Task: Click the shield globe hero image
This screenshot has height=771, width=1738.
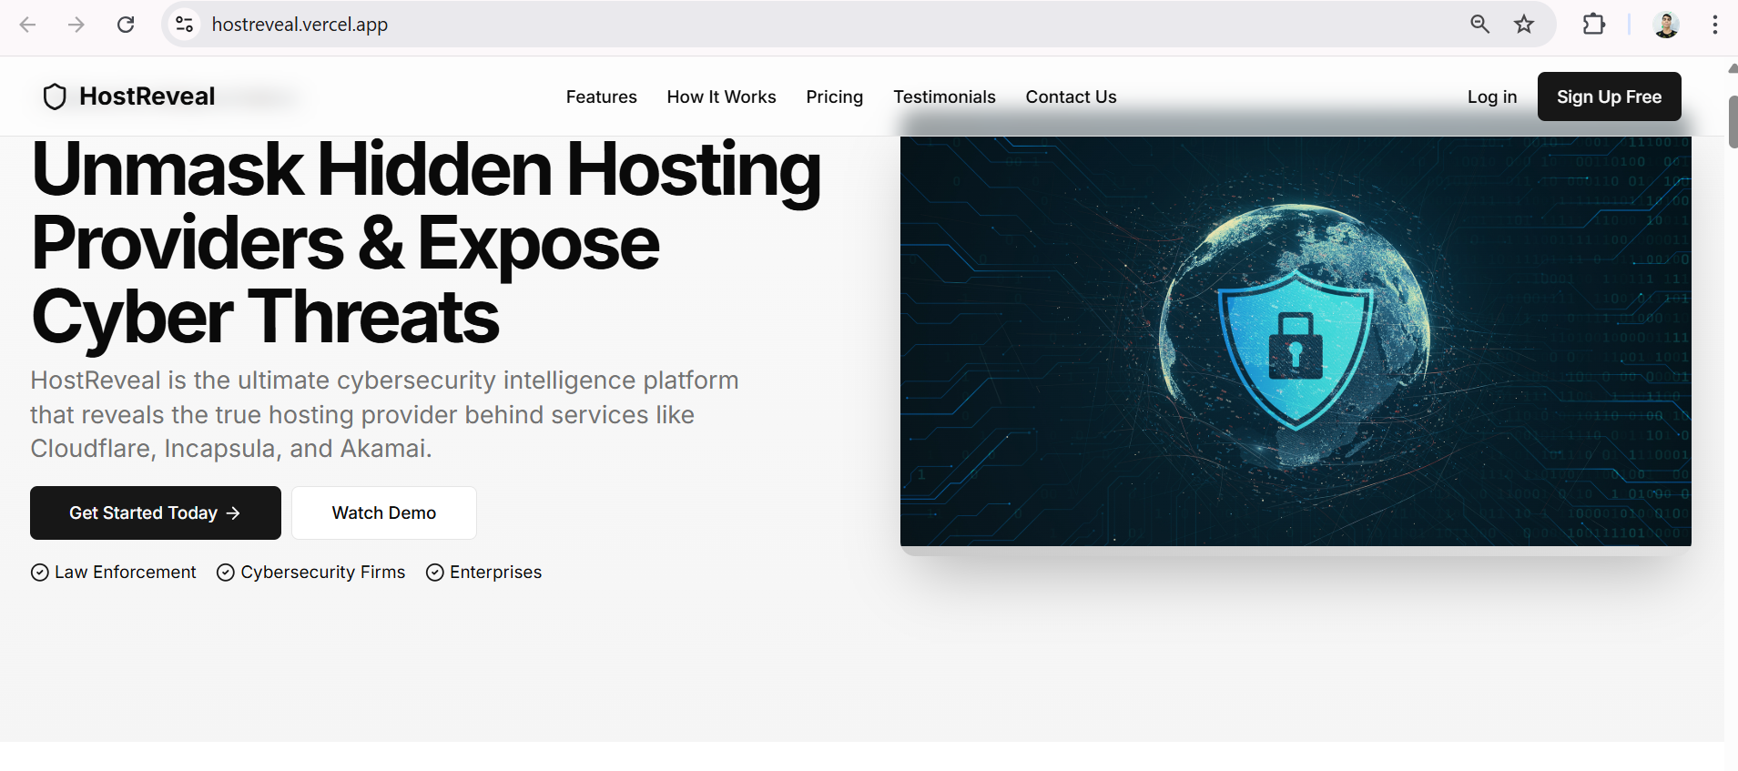Action: click(x=1296, y=341)
